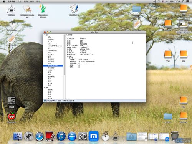192x144 pixels.
Task: Open Finder from the Dock
Action: pos(18,136)
